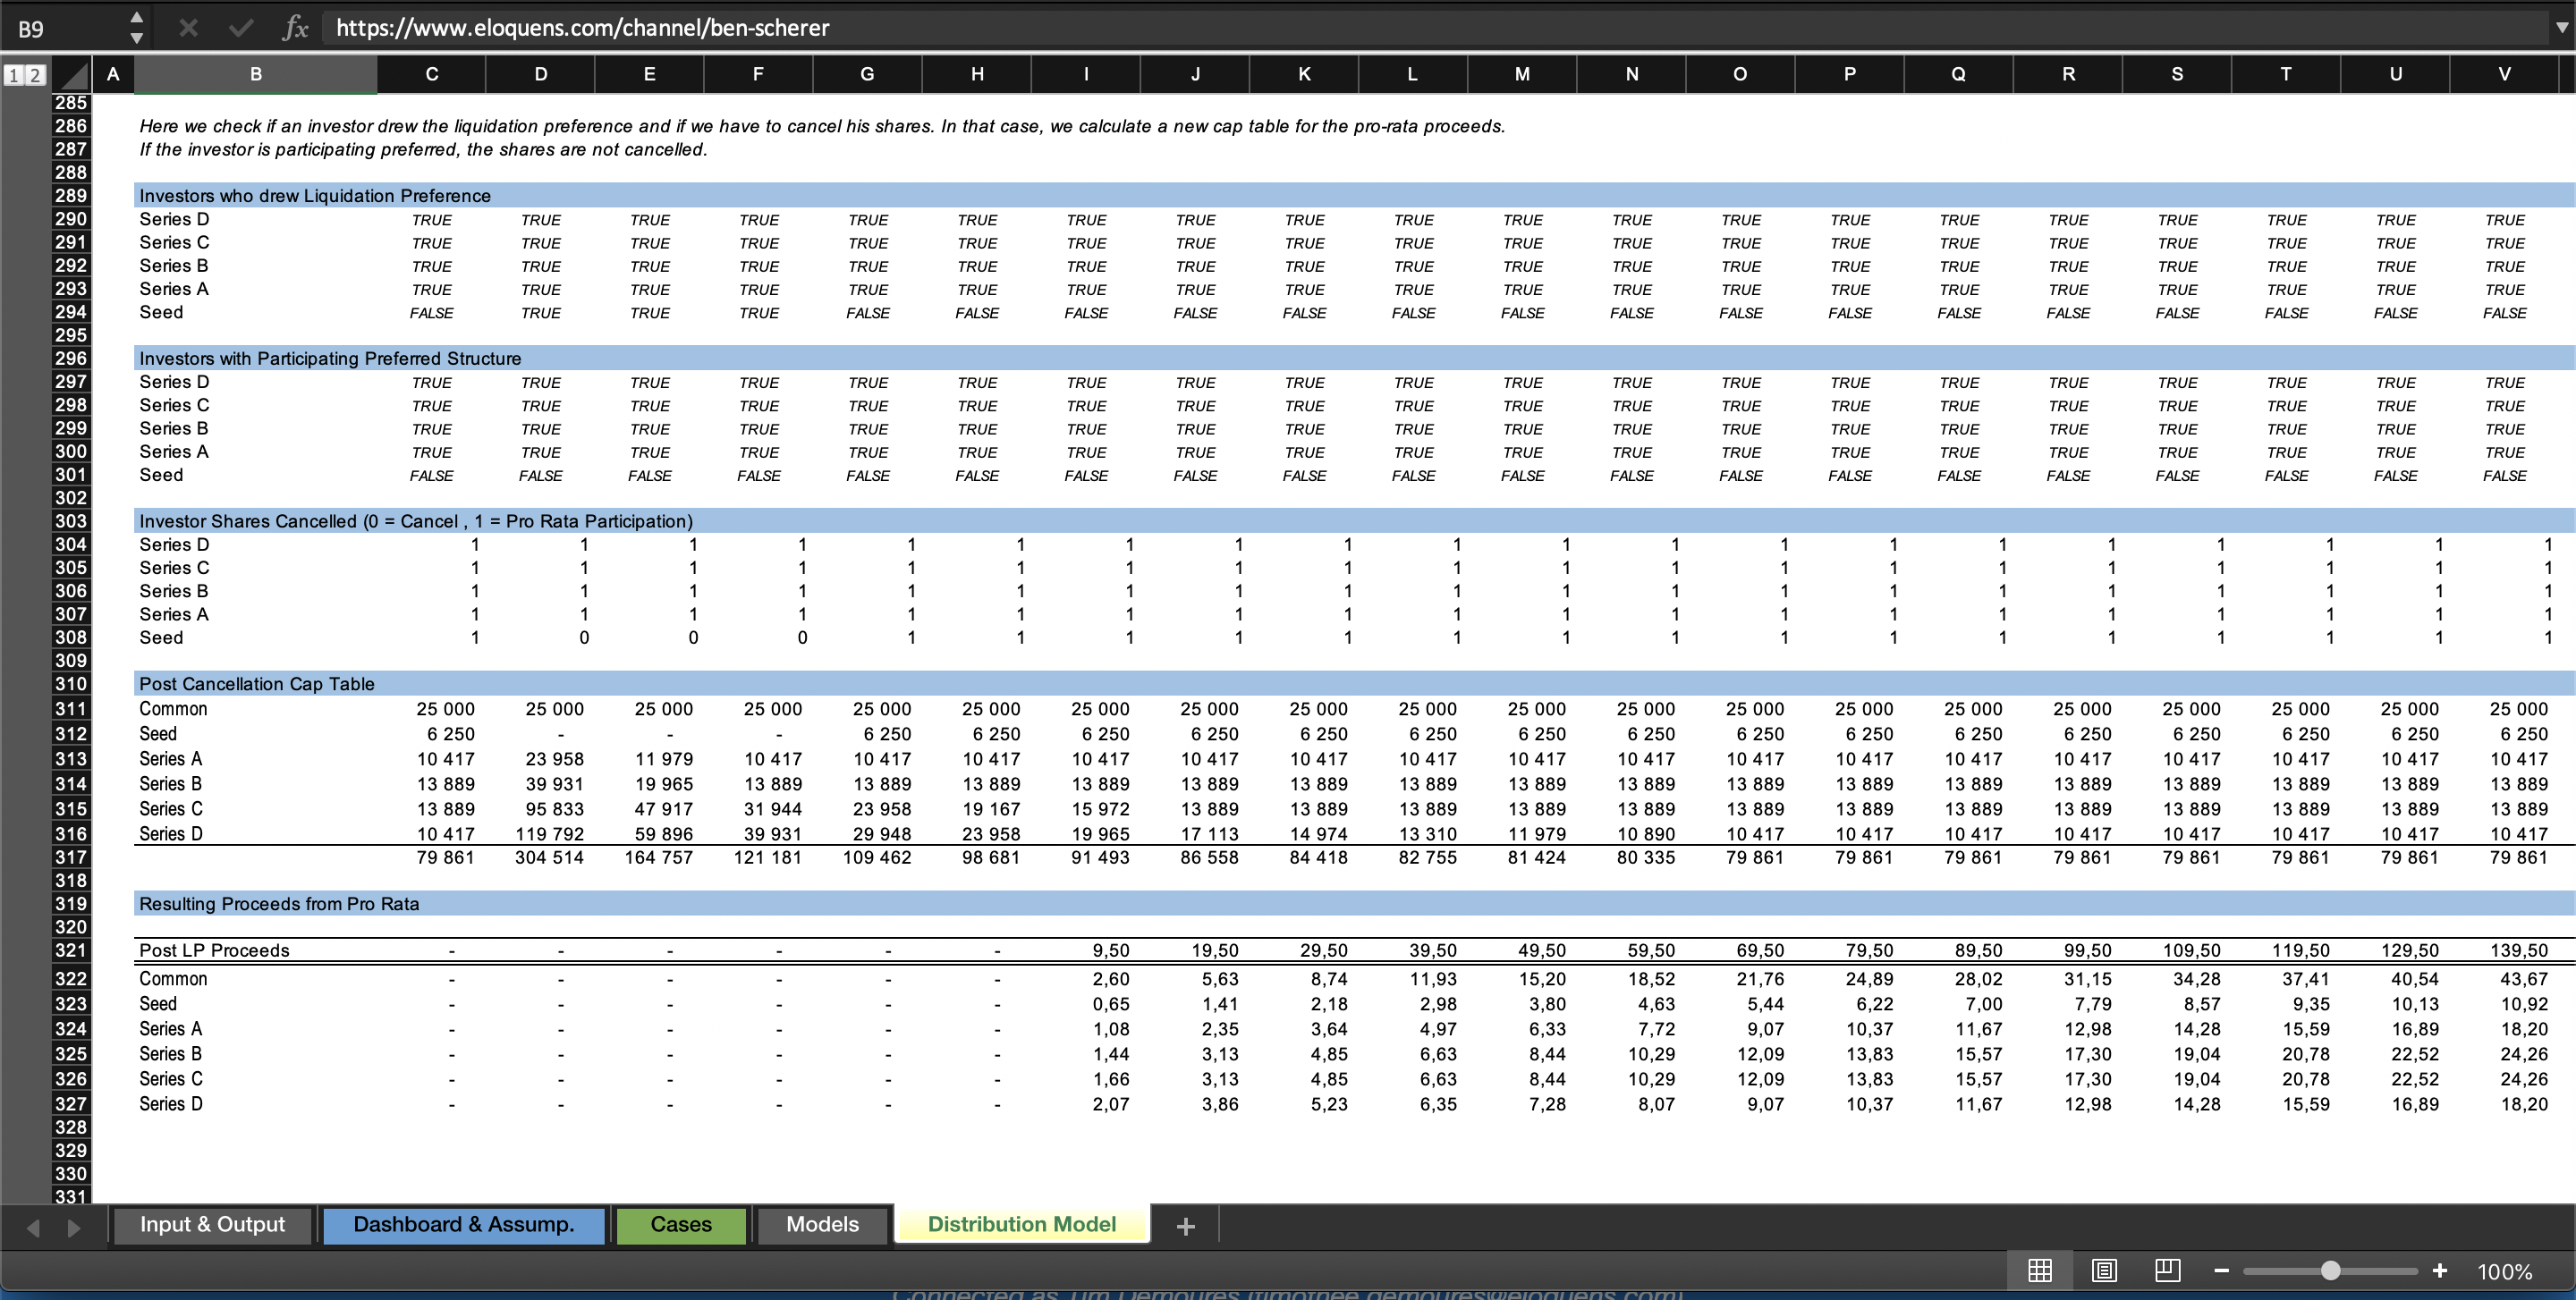Screen dimensions: 2576x1300
Task: Click 'Resulting Proceeds from Pro Rata' heading
Action: tap(279, 904)
